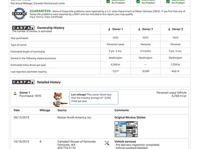Click the 10/15/2019 date entry
Viewport: 199px width, 149px height.
pyautogui.click(x=21, y=142)
